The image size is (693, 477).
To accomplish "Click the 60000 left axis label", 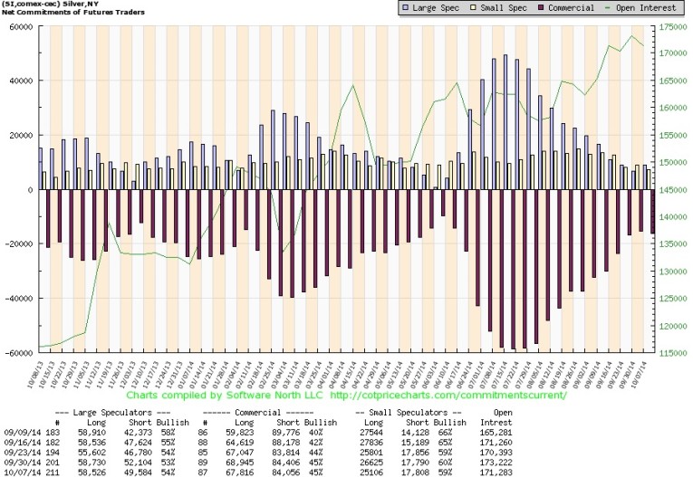I will [x=18, y=26].
